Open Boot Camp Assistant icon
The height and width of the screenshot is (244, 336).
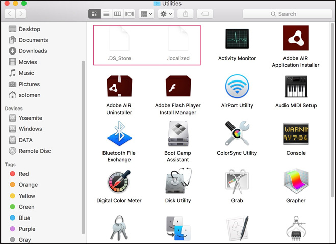[178, 133]
